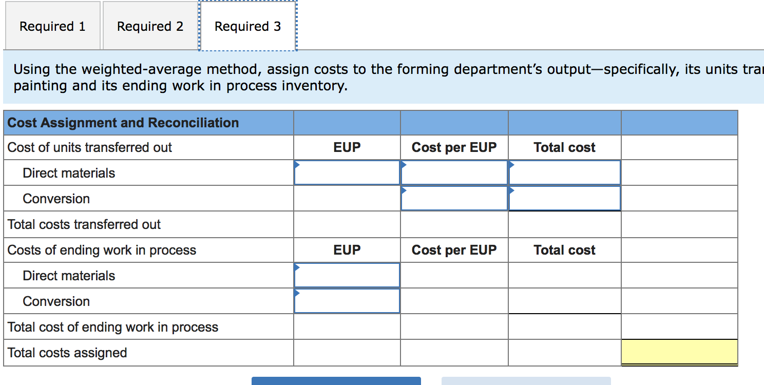This screenshot has height=385, width=764.
Task: Click 'Cost per EUP' header in ending work in process row
Action: click(454, 250)
